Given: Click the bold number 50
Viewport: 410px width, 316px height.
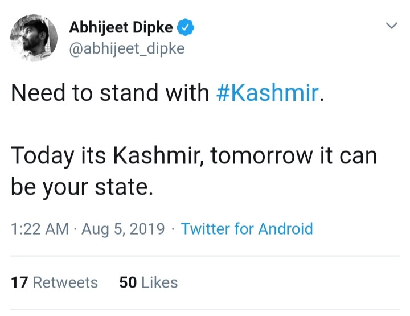Looking at the screenshot, I should [128, 282].
